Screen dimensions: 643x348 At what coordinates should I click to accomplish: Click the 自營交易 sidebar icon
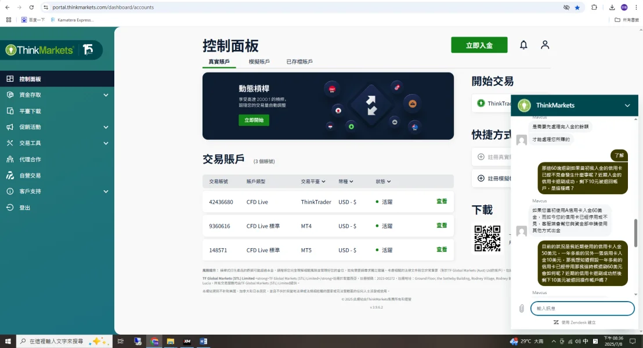click(10, 175)
